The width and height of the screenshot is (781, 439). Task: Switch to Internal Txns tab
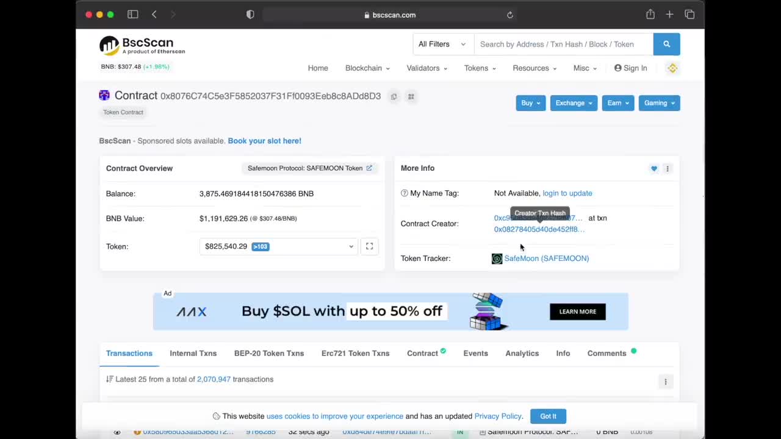[193, 354]
